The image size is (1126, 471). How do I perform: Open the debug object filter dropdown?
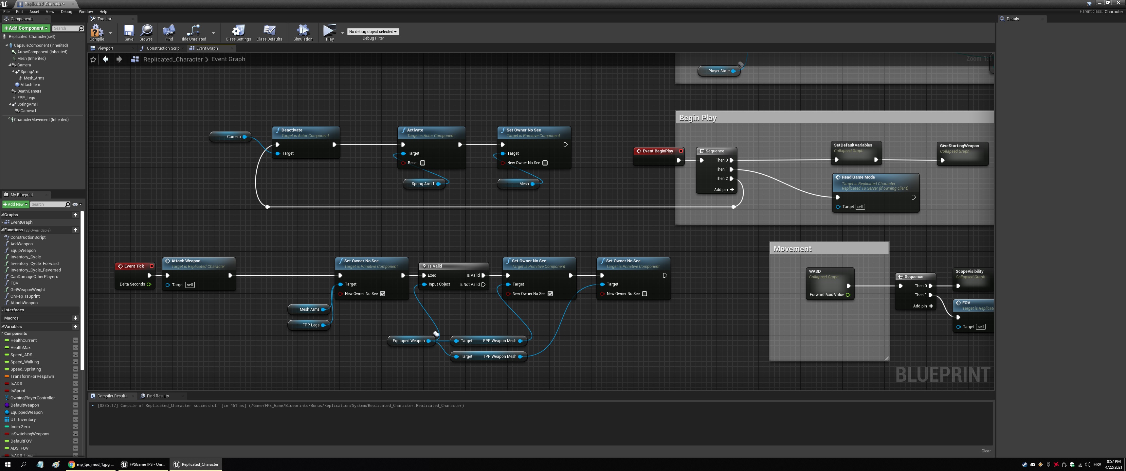373,31
